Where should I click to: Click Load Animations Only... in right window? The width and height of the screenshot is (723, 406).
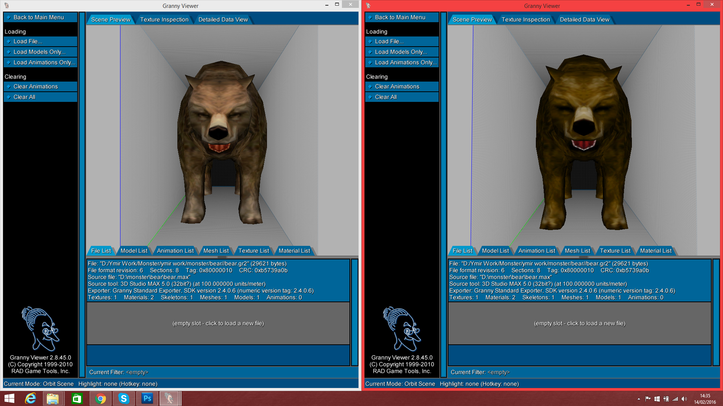click(x=402, y=62)
